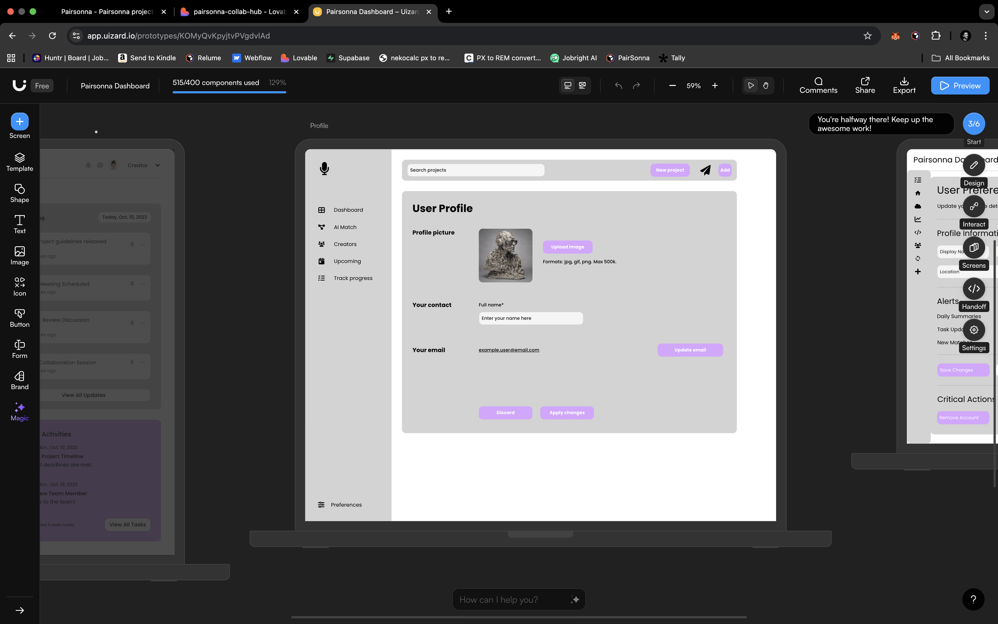Switch to select pointer mode
This screenshot has height=624, width=998.
pos(750,85)
